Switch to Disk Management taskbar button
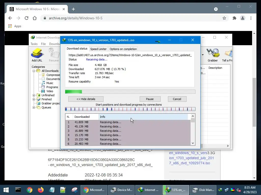 coord(203,190)
